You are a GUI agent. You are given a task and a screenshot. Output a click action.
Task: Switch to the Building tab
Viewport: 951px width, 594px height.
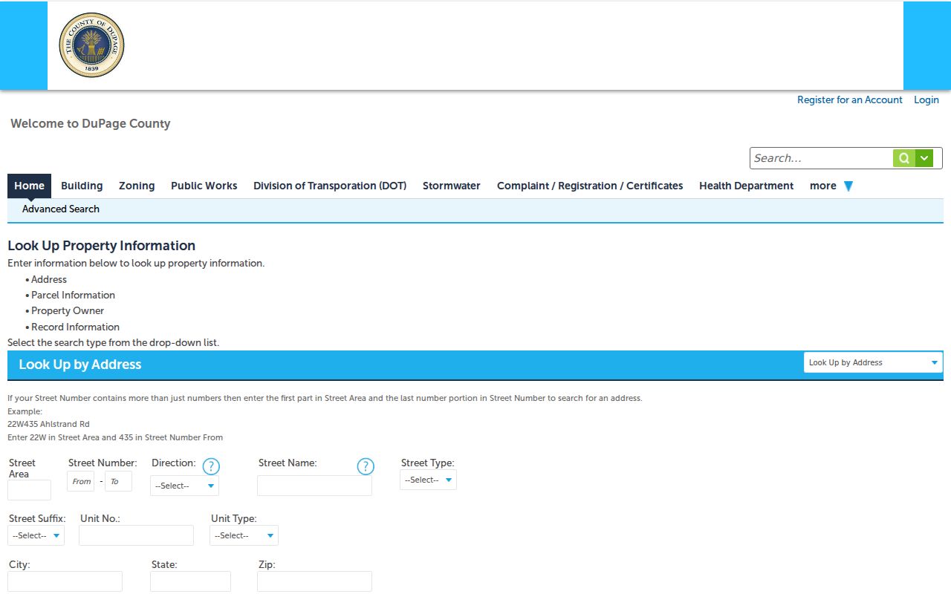pos(82,186)
